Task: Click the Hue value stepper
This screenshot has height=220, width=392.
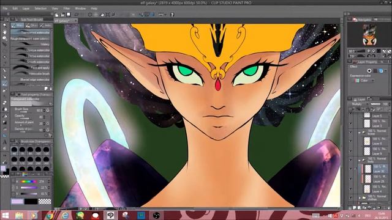Action: point(49,182)
